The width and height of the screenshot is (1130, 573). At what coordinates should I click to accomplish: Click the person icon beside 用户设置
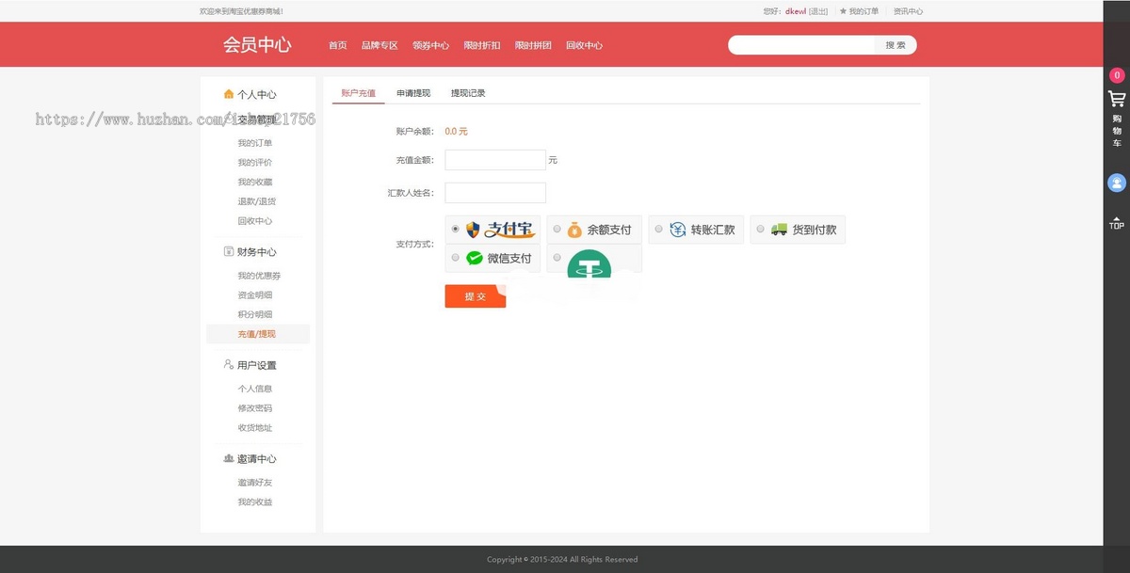point(228,364)
